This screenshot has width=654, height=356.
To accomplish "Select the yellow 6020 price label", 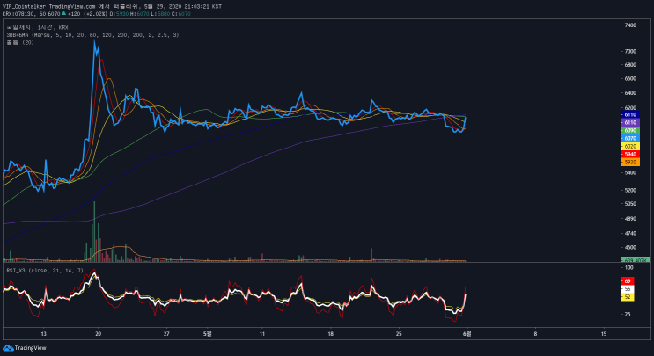I will (630, 146).
